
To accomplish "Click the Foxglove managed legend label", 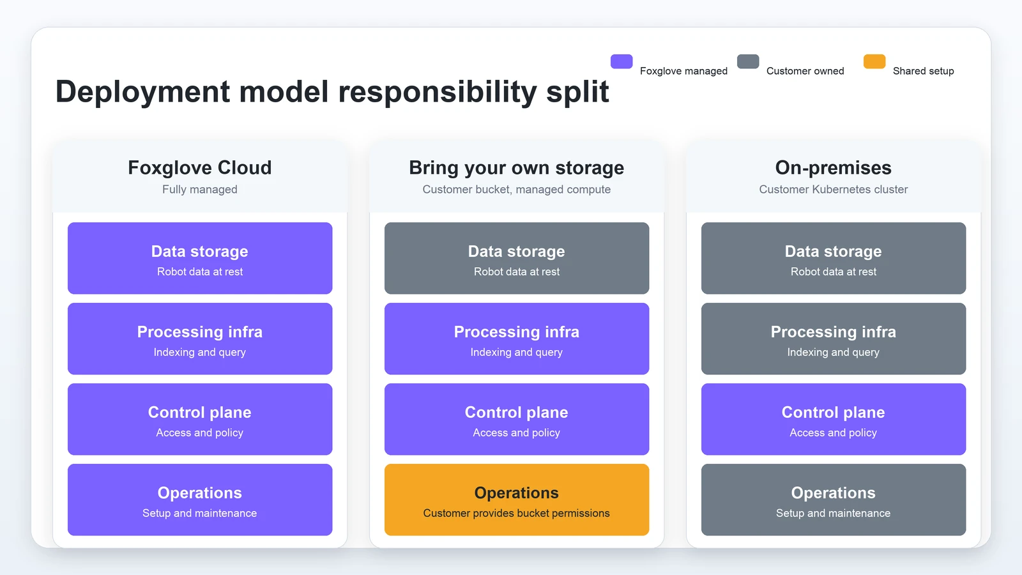I will point(683,71).
